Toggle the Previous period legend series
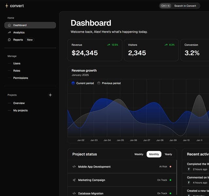209x196 pixels. coord(109,83)
